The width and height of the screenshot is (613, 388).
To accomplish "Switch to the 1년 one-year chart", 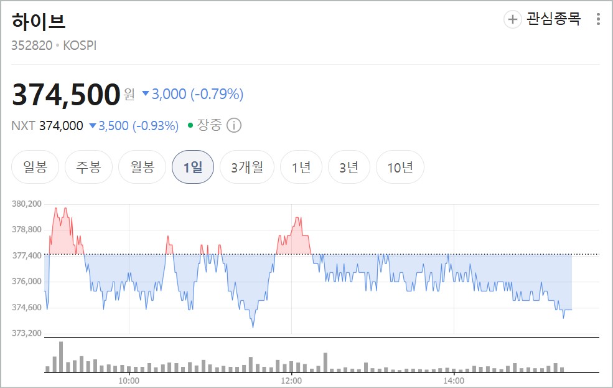I will click(301, 166).
